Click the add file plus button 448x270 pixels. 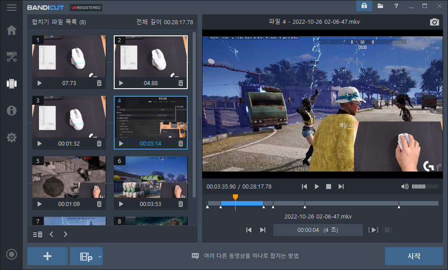[x=47, y=256]
